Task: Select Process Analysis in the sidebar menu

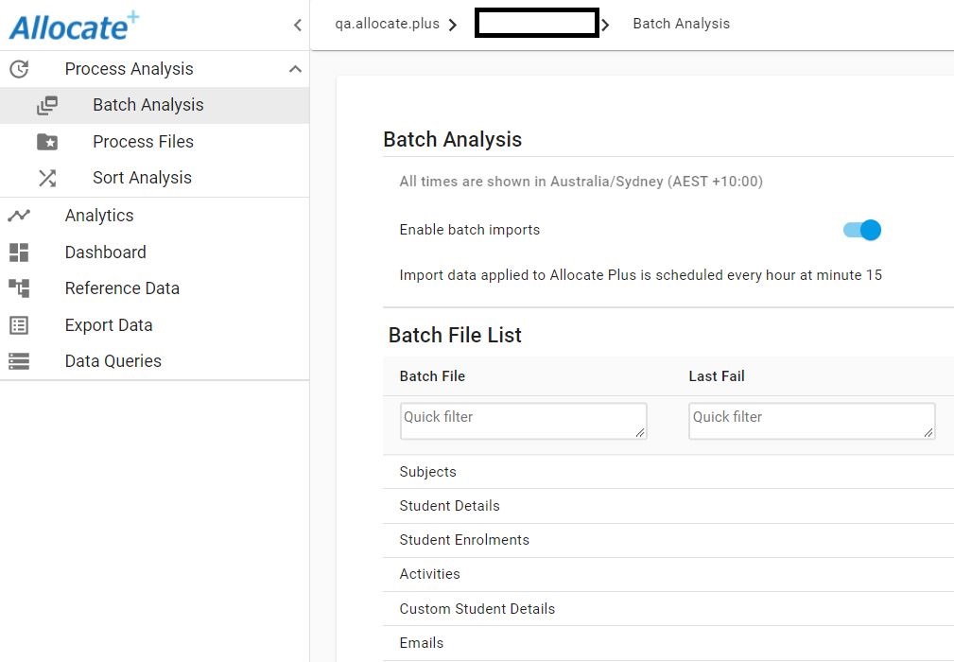Action: (x=129, y=68)
